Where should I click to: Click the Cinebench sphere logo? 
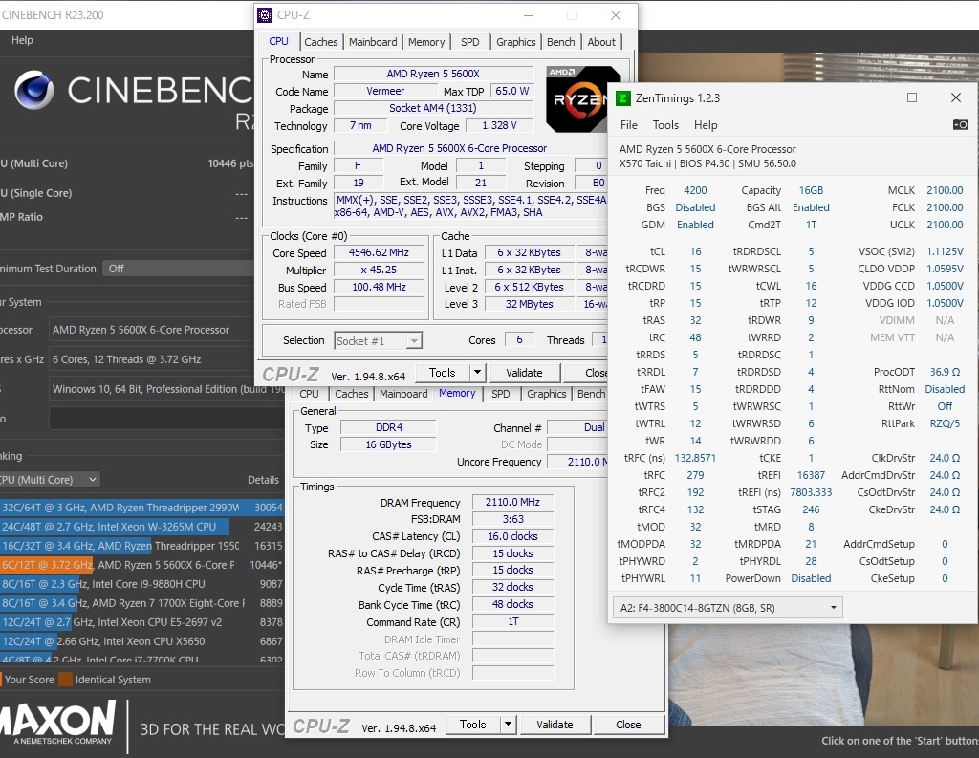coord(33,90)
